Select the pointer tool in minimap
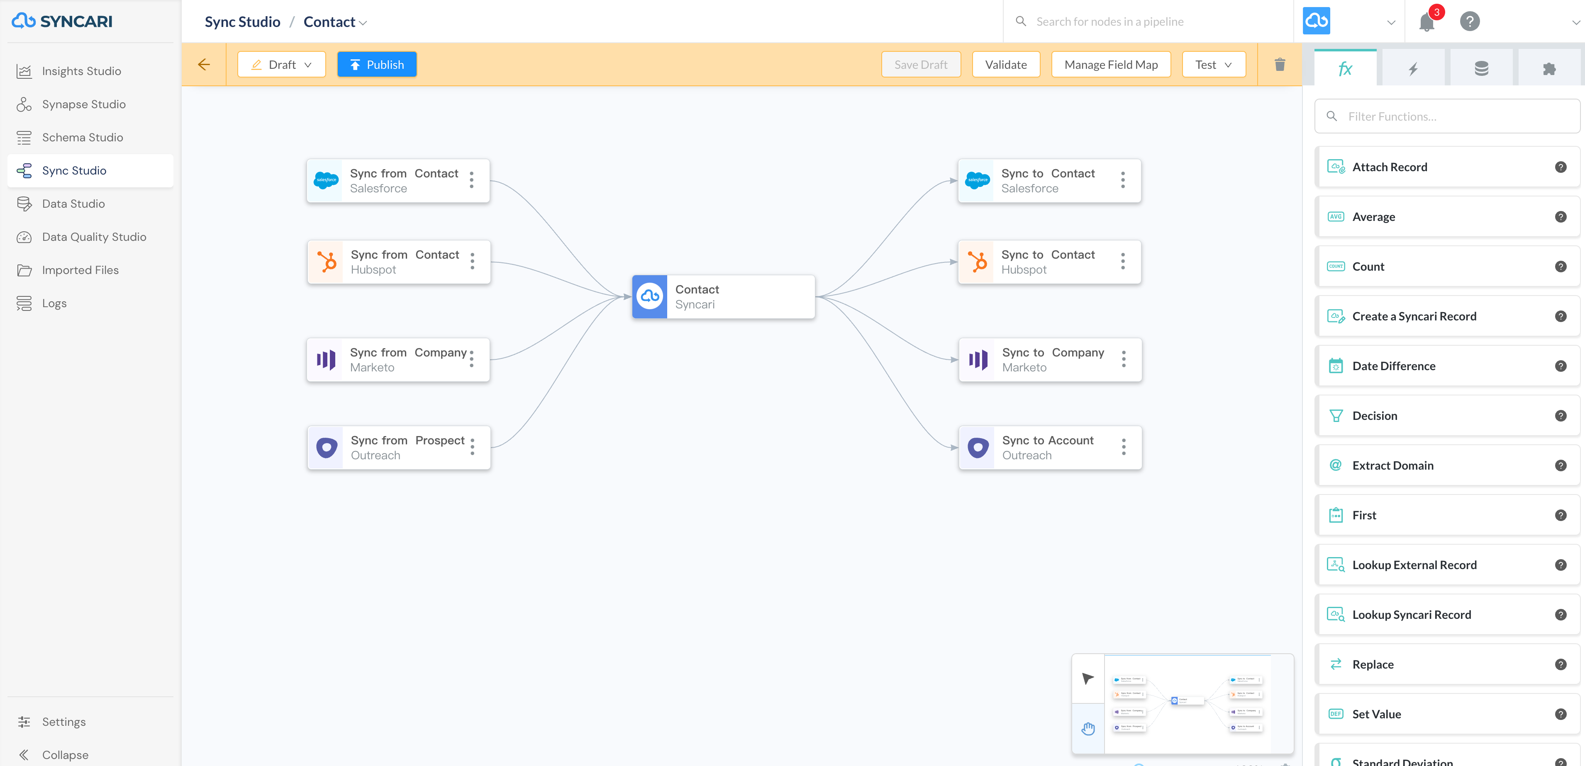Viewport: 1585px width, 766px height. pyautogui.click(x=1088, y=679)
